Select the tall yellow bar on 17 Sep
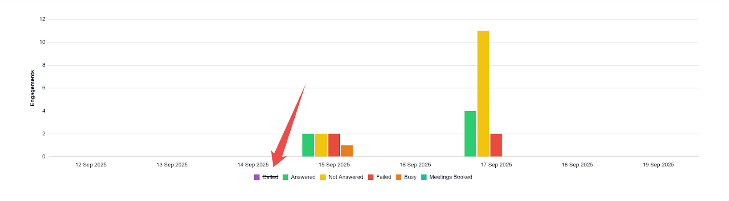This screenshot has width=729, height=201. click(483, 93)
